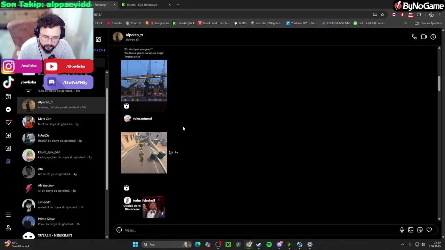The width and height of the screenshot is (445, 250).
Task: Open the weather widget showing 25°C
Action: tap(17, 244)
